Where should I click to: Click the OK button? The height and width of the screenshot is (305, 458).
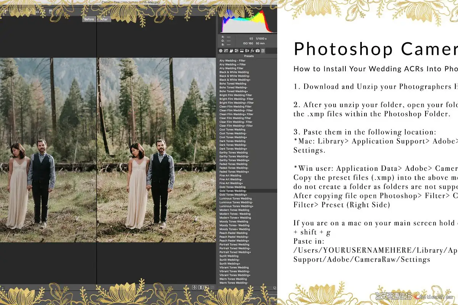[273, 298]
